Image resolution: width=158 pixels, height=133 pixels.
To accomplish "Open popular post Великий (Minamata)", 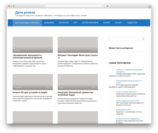I will click(x=123, y=110).
